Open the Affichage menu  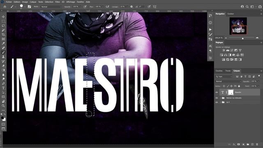point(71,2)
